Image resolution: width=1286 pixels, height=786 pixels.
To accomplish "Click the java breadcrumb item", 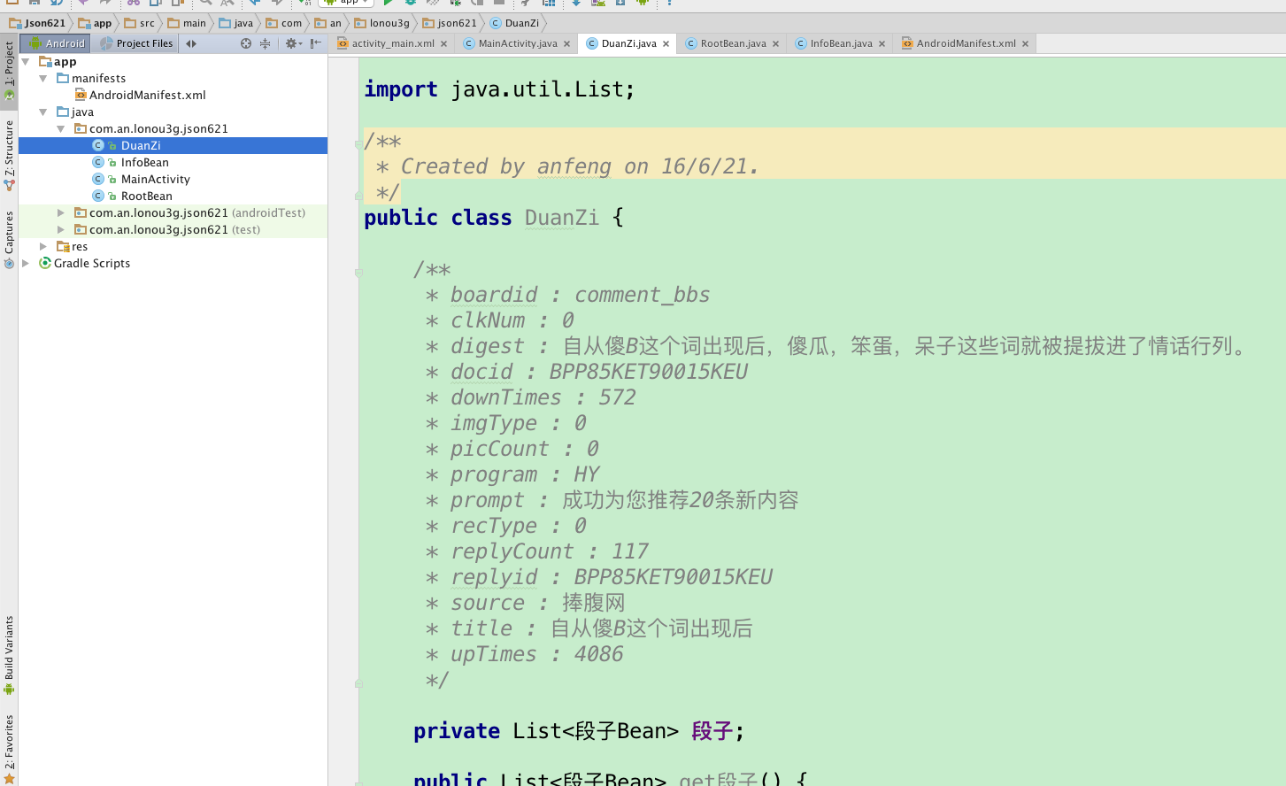I will tap(236, 23).
